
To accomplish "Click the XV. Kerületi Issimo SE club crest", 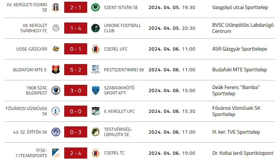I will [56, 7].
